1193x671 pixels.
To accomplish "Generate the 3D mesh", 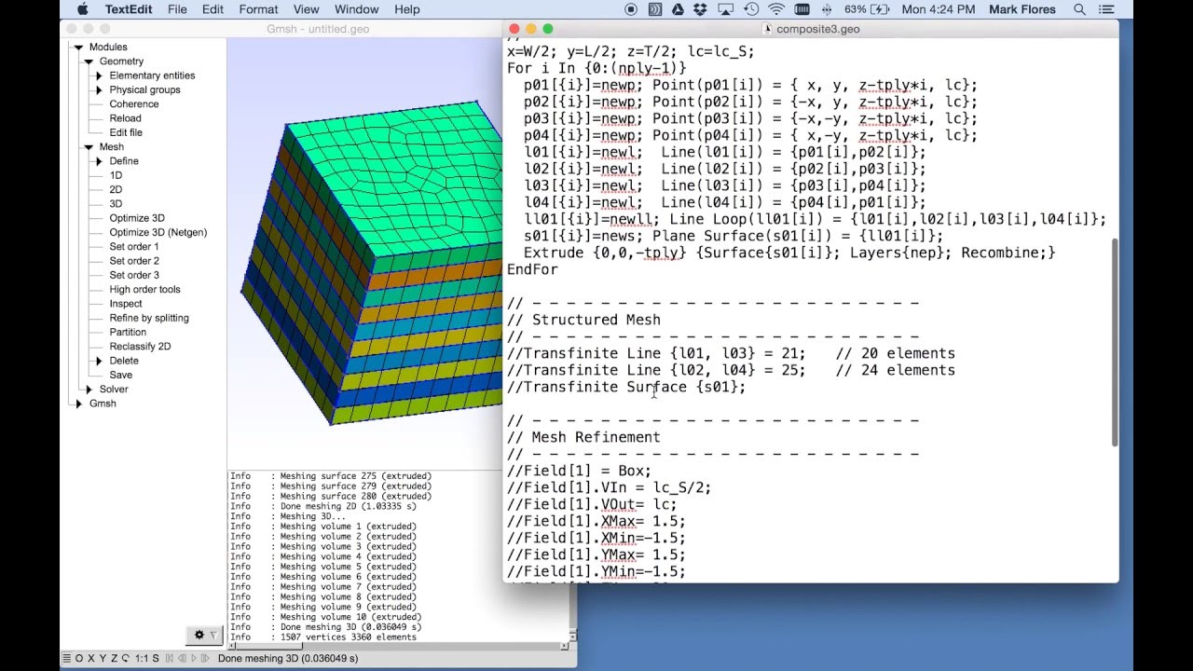I will [x=116, y=204].
